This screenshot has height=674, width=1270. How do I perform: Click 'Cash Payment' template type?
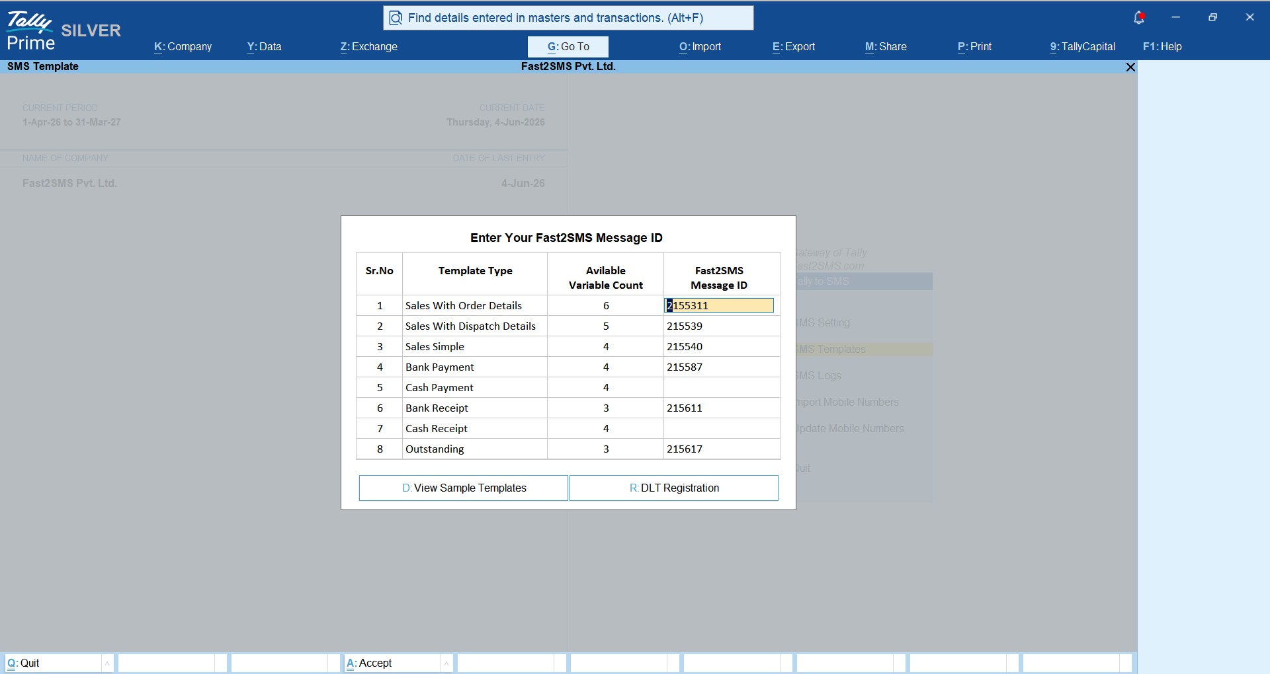[x=439, y=387]
